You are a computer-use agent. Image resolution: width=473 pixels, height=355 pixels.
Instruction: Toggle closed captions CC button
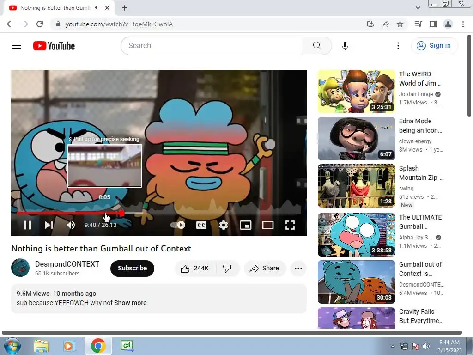(201, 225)
